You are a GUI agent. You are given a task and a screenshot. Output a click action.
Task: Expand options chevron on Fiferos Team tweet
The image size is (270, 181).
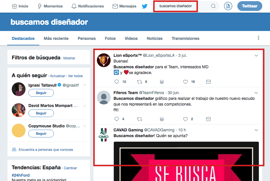(x=256, y=93)
